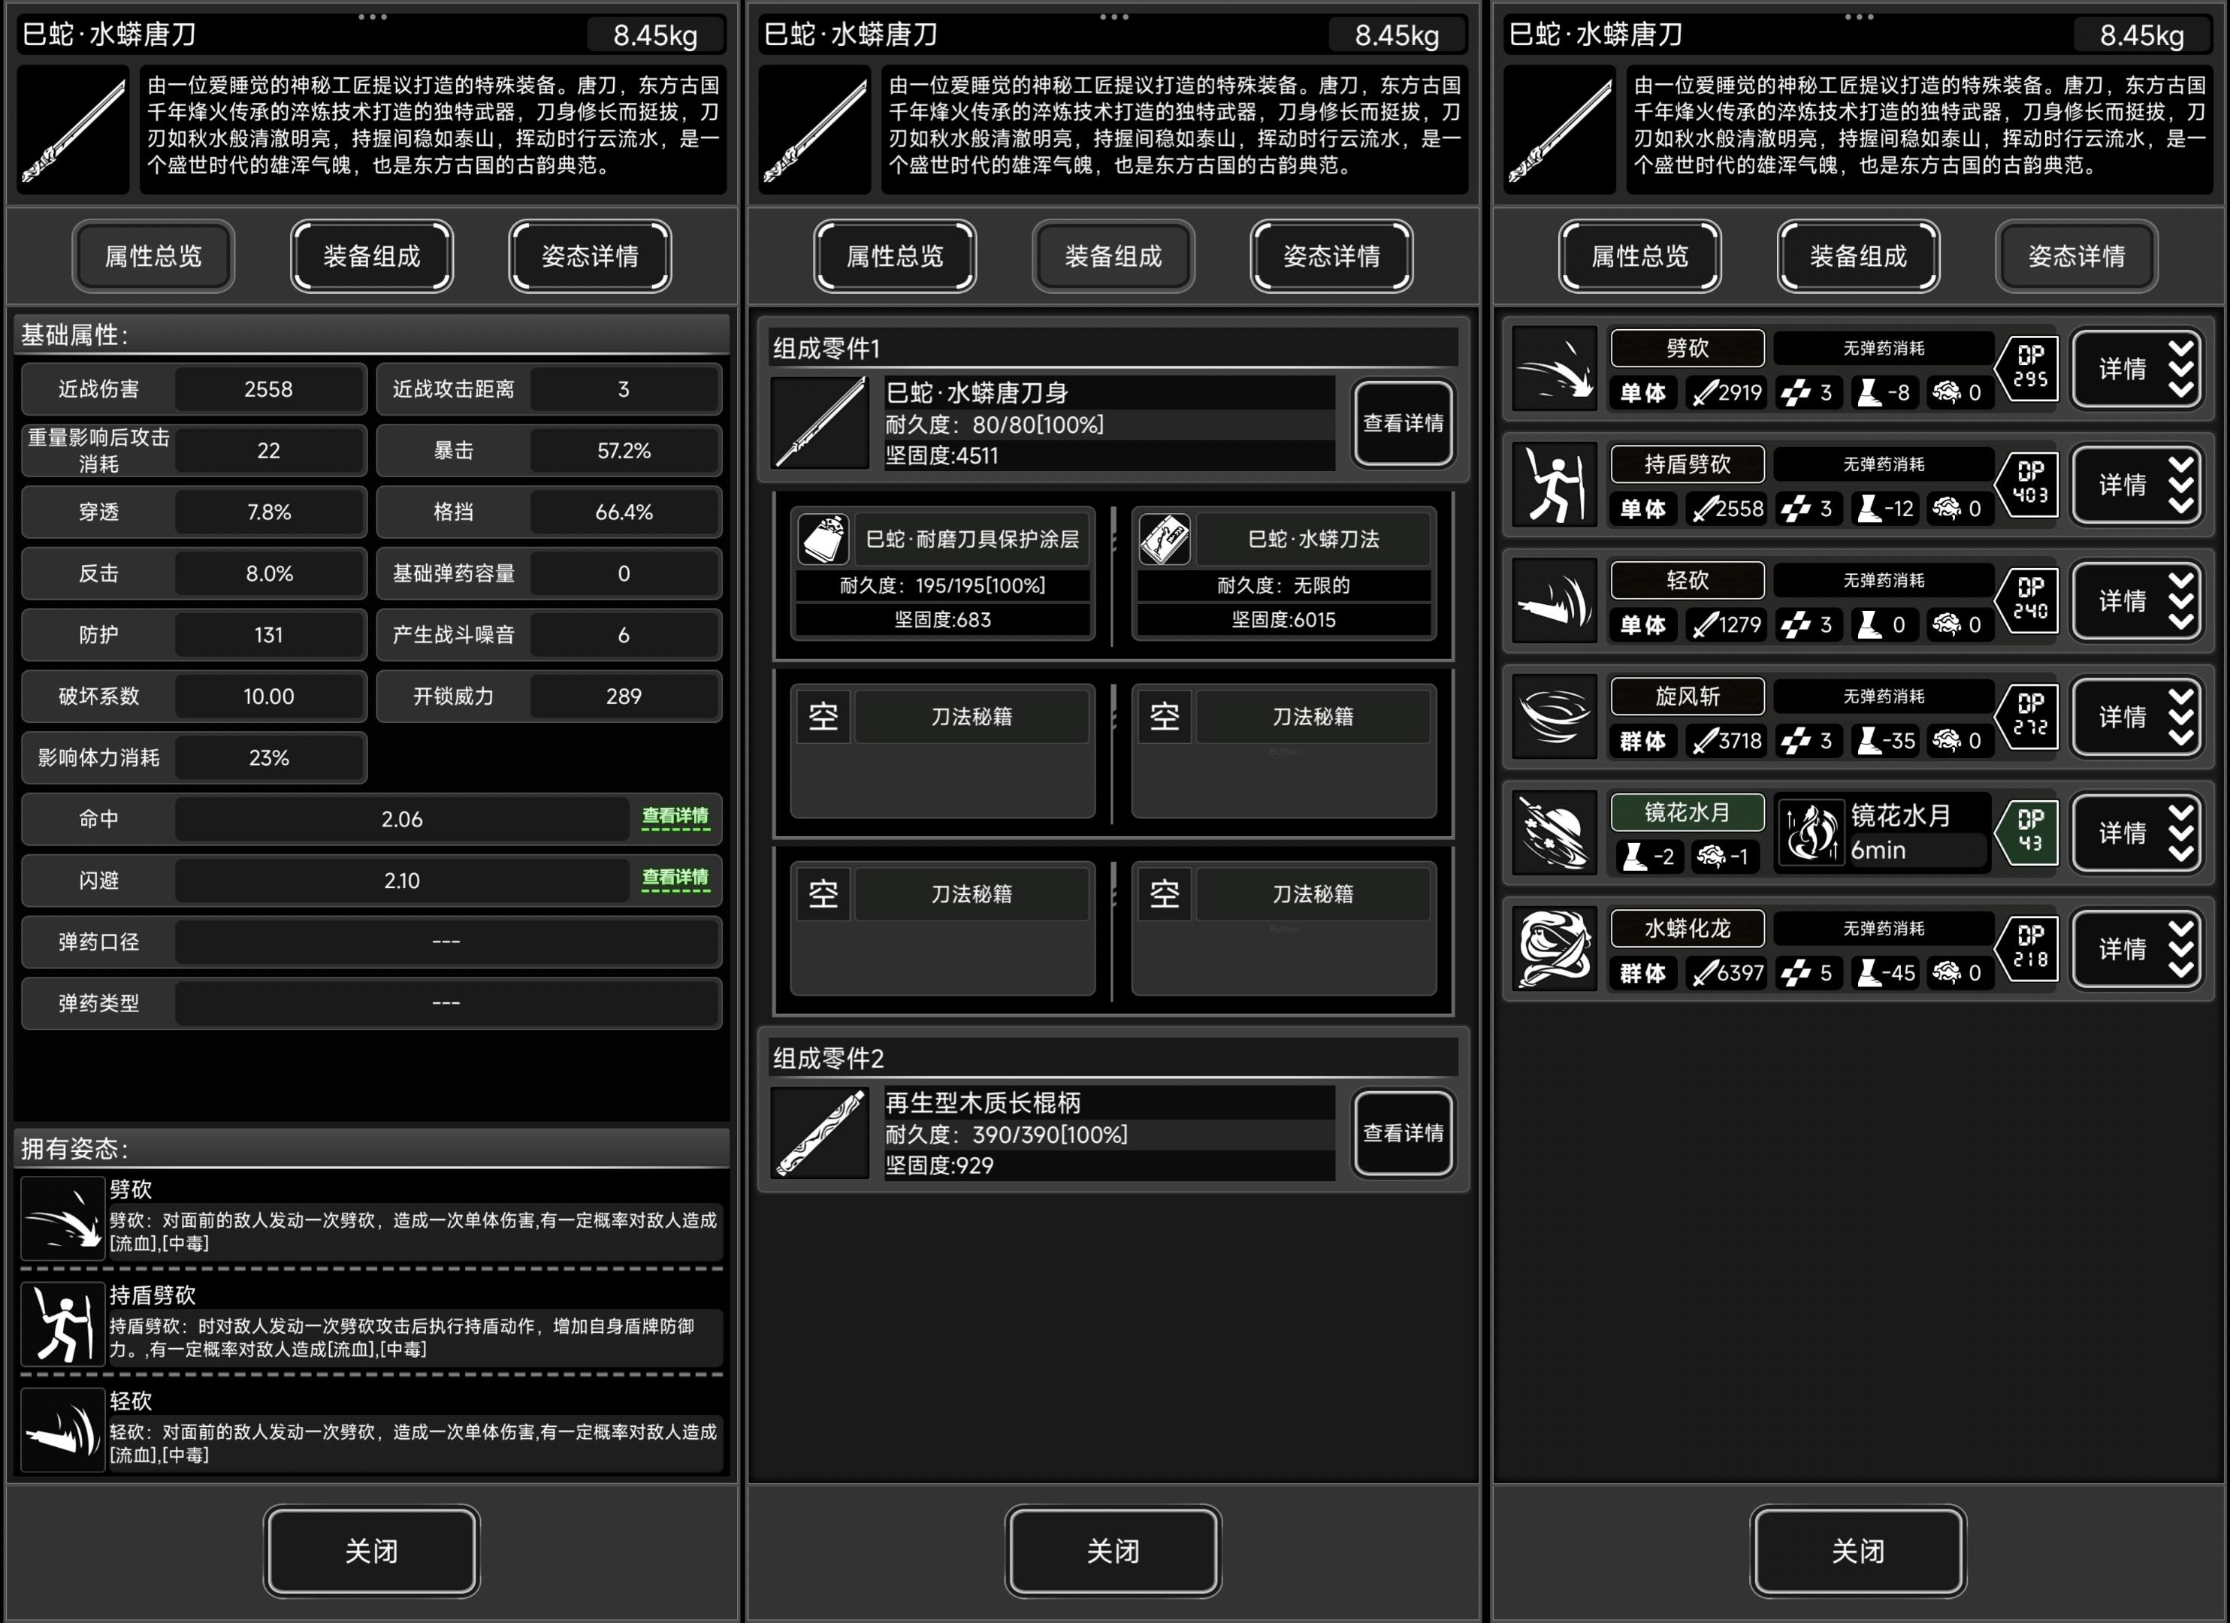
Task: Click the 巳蛇·耐磨刀具保护涂层 item icon
Action: coord(823,539)
